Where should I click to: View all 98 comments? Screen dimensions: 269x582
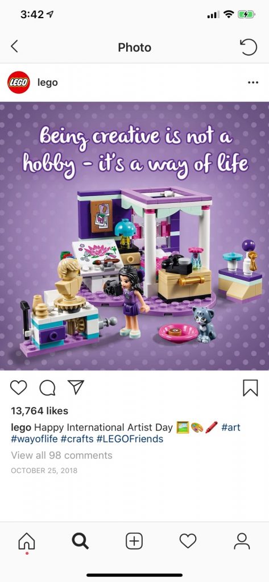(x=61, y=455)
